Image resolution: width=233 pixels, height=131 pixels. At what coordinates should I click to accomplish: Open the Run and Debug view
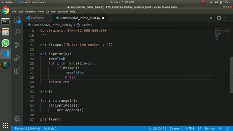(17, 58)
